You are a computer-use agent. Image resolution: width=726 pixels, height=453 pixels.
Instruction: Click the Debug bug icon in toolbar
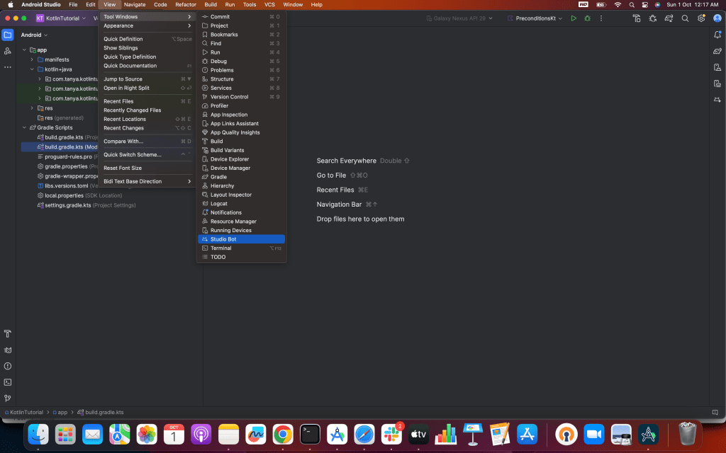click(x=587, y=18)
